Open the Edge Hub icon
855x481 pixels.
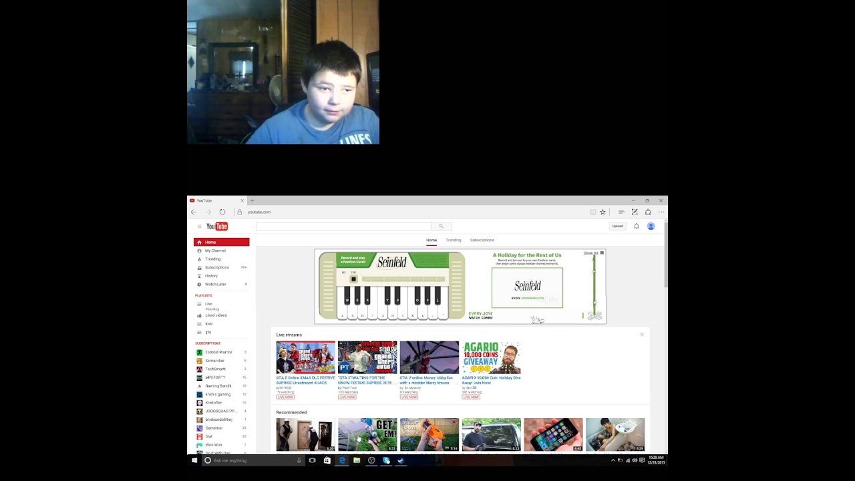[x=621, y=212]
